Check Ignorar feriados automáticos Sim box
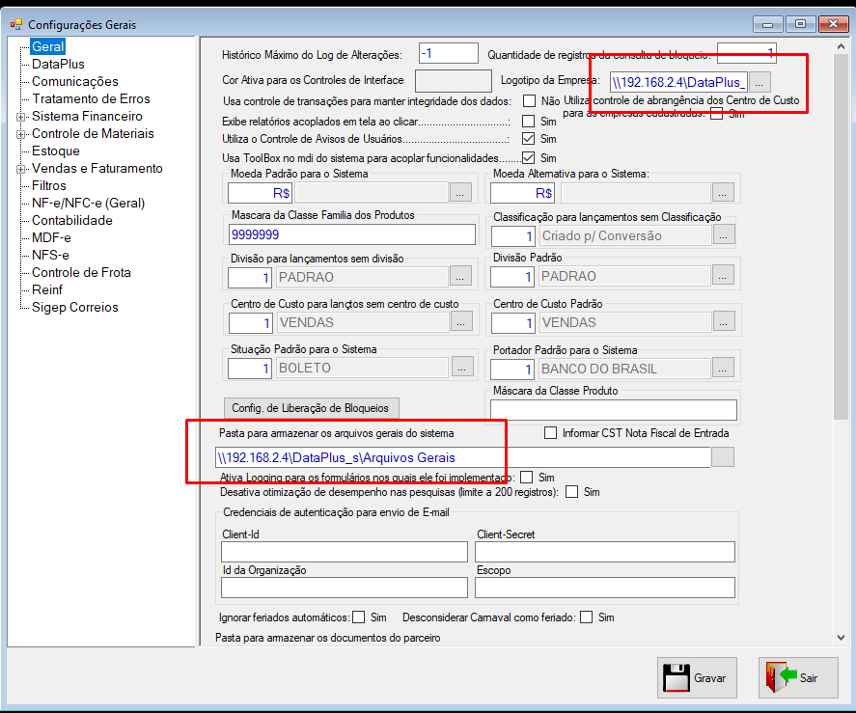 coord(359,617)
